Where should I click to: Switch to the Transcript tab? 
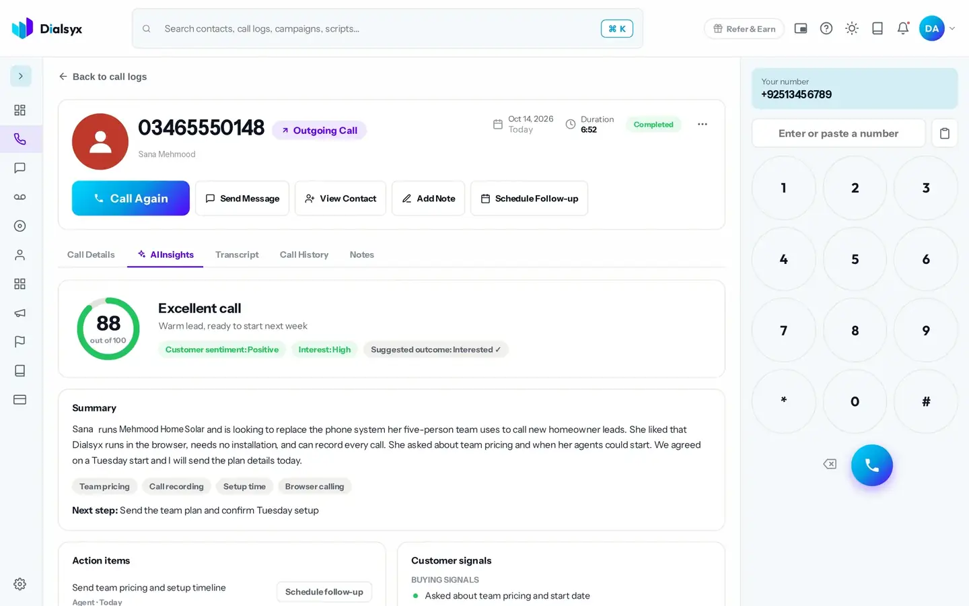tap(237, 255)
